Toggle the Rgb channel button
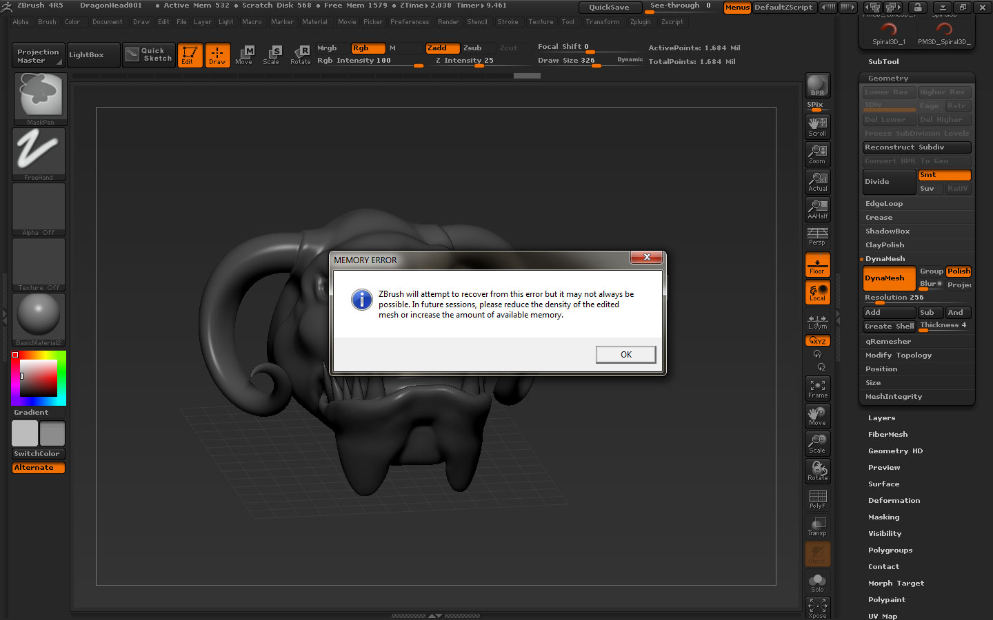The image size is (993, 620). coord(368,48)
